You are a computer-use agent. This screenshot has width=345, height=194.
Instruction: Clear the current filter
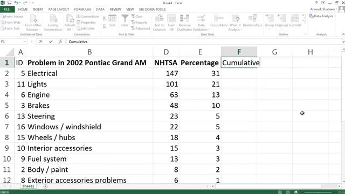137,17
